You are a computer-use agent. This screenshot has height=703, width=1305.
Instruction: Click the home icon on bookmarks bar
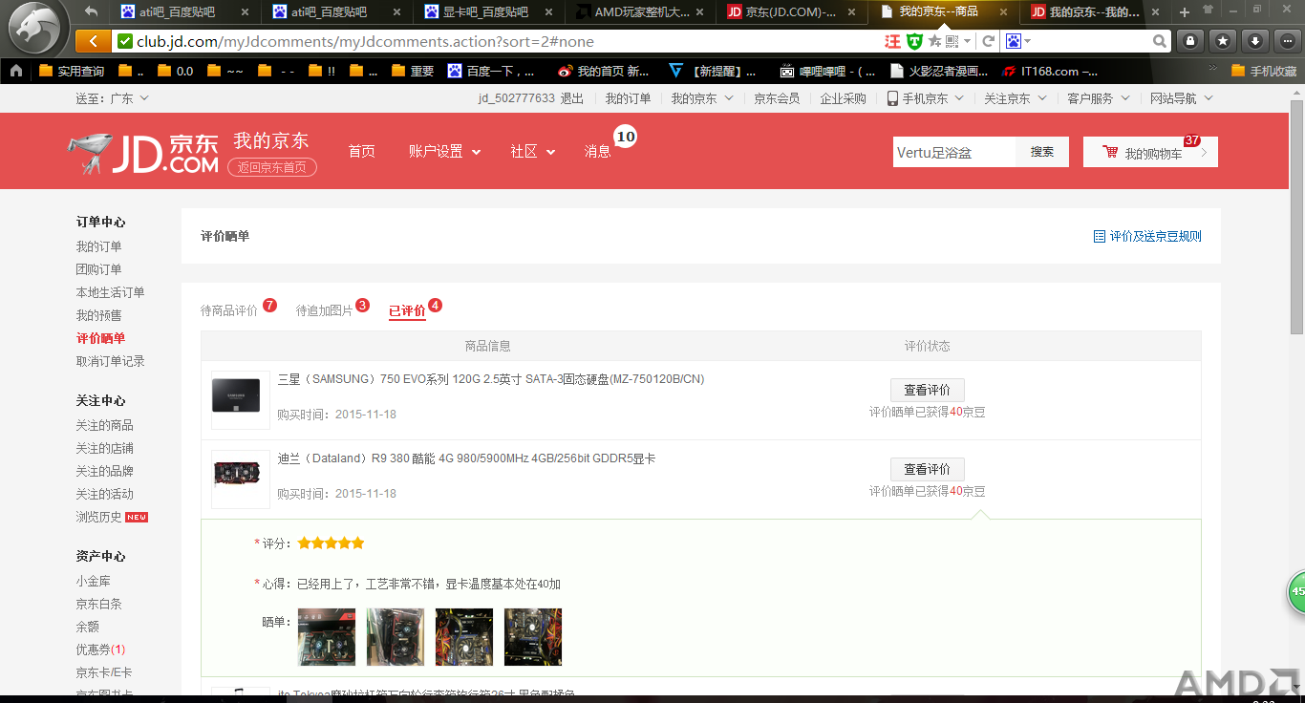[x=16, y=71]
